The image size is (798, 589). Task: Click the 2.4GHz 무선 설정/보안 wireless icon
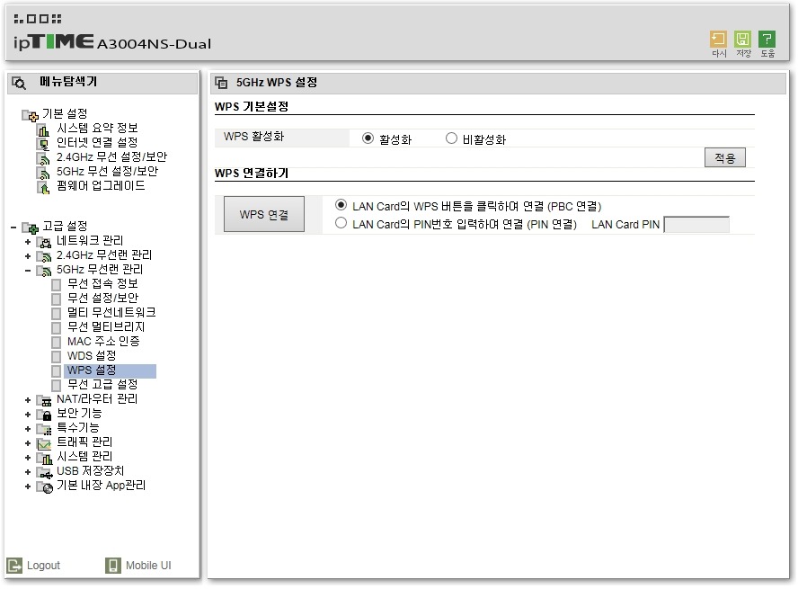point(43,159)
